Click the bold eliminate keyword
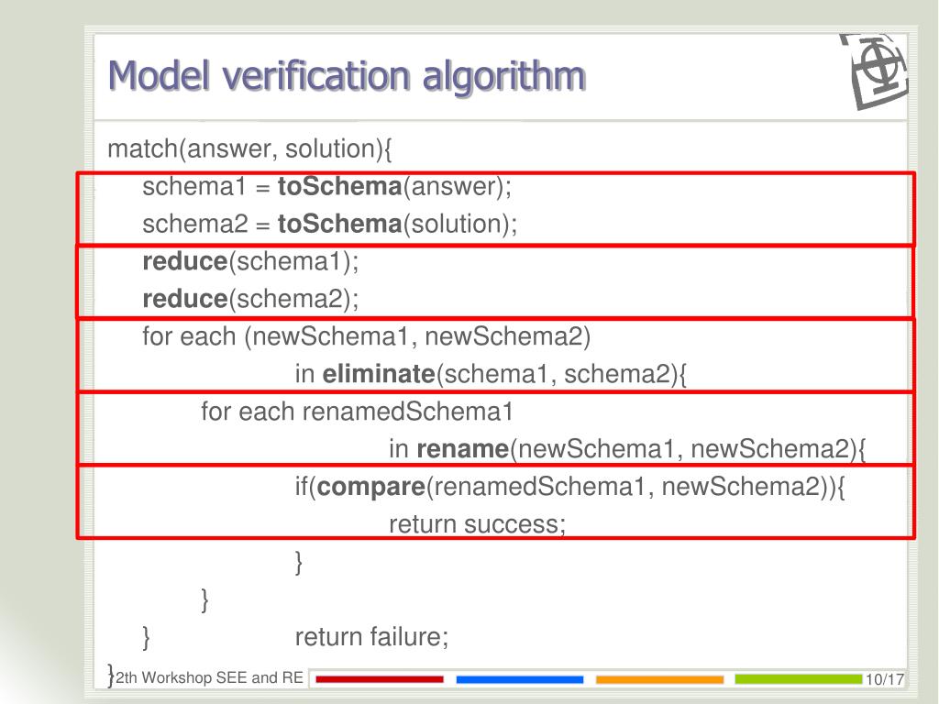The image size is (939, 704). pyautogui.click(x=379, y=374)
